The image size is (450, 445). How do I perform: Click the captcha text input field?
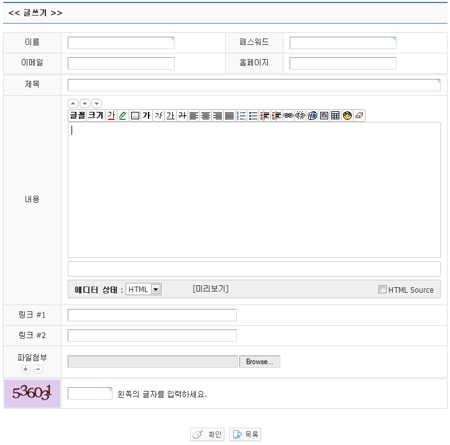click(90, 393)
